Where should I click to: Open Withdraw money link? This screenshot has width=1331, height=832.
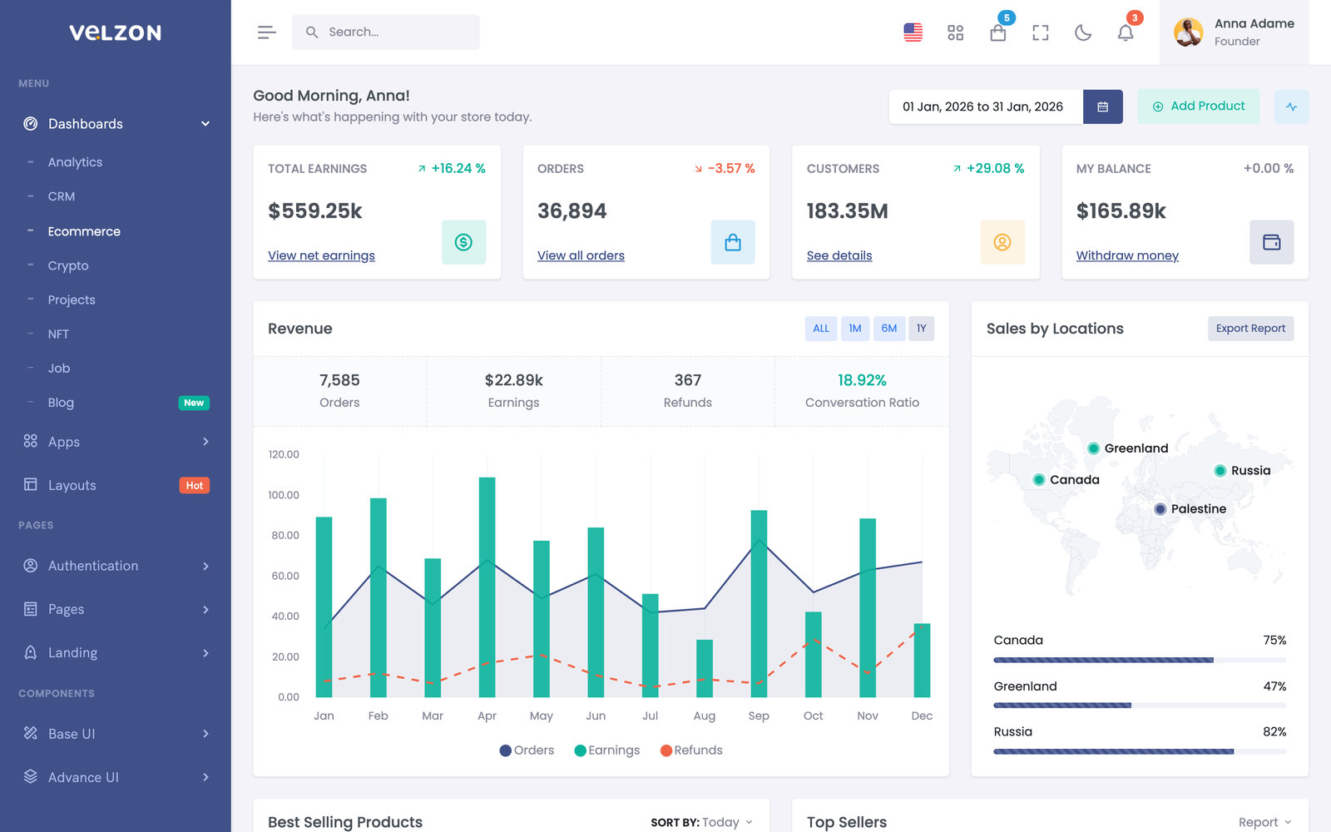click(x=1127, y=255)
